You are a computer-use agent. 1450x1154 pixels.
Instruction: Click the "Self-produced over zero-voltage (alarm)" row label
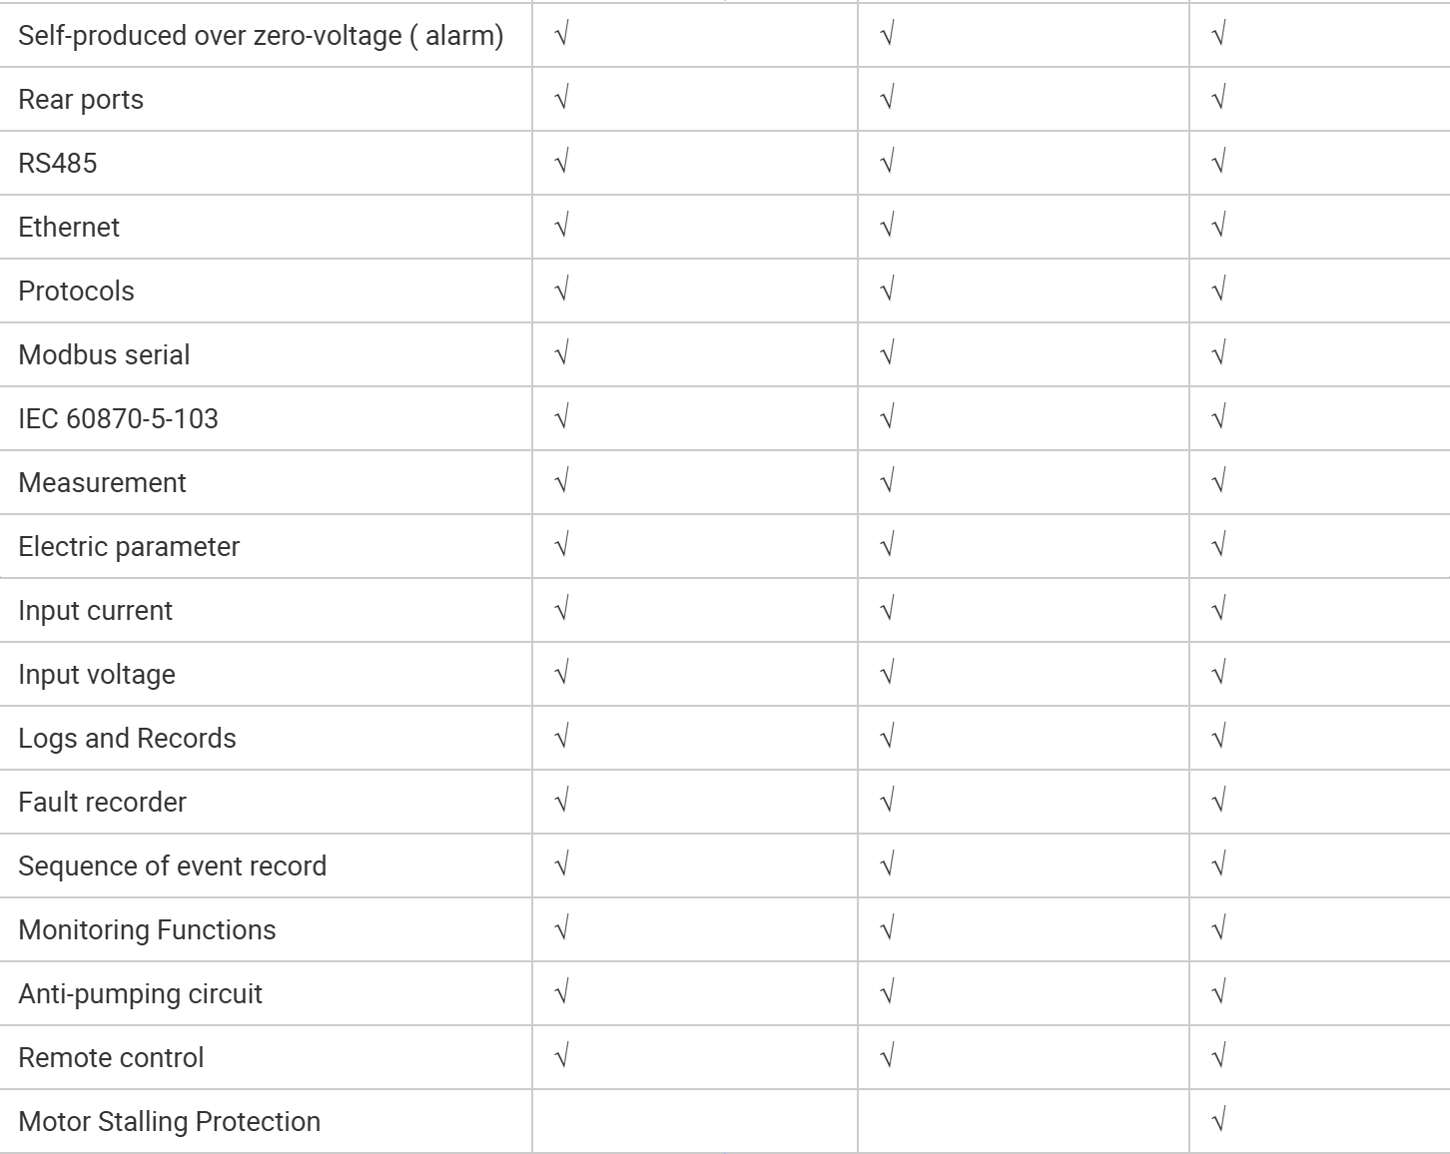[x=261, y=36]
